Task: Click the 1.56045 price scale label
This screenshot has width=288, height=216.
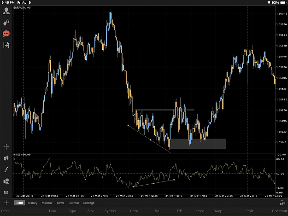Action: click(x=282, y=14)
